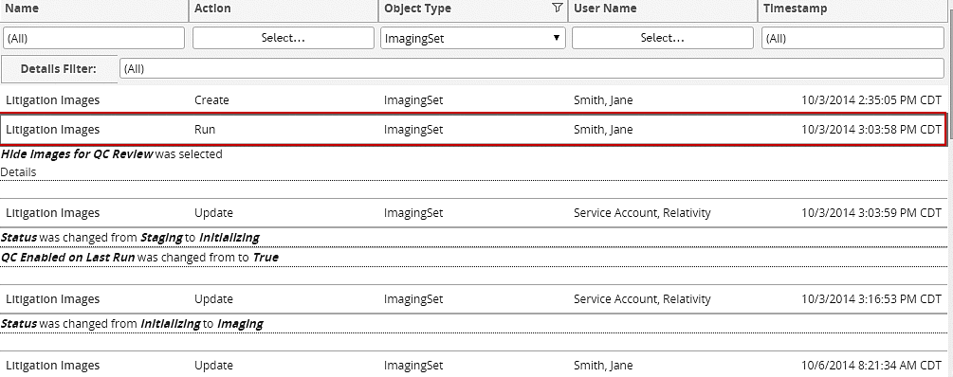Click timestamp 10/3/2014 2:35:05 PM CDT
The height and width of the screenshot is (377, 953).
[871, 100]
